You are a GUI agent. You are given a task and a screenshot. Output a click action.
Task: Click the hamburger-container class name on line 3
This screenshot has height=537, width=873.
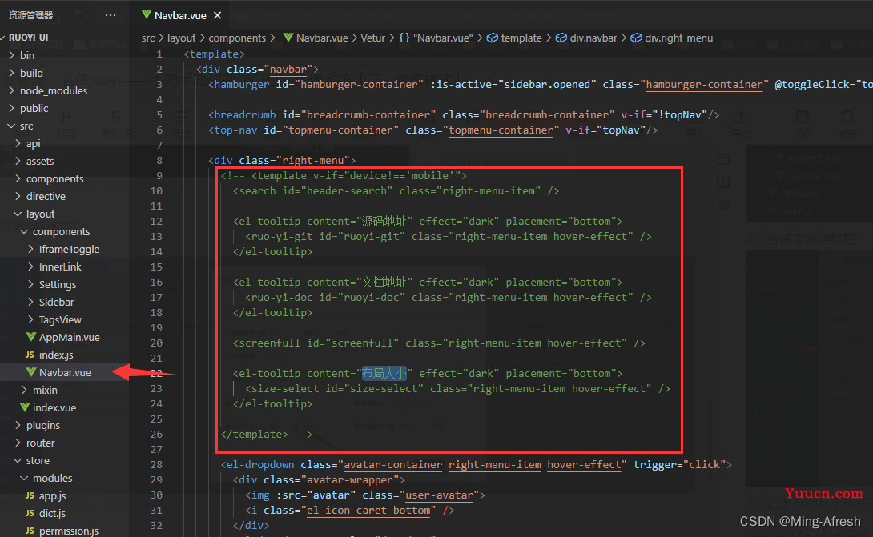(x=704, y=85)
